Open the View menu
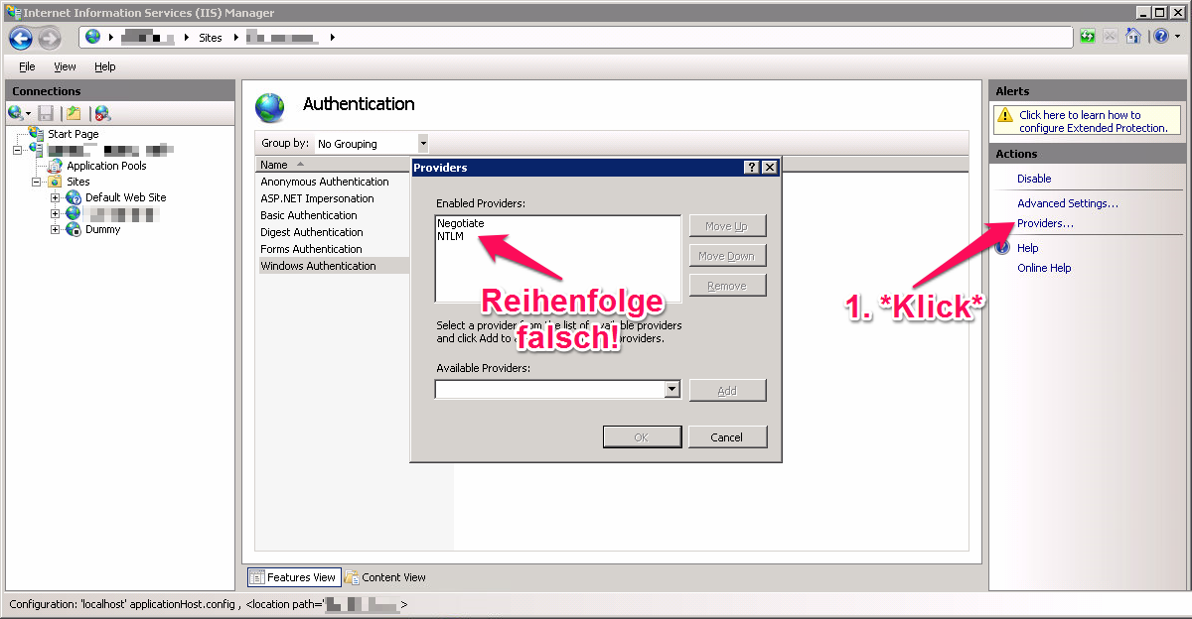This screenshot has width=1192, height=619. (x=65, y=66)
